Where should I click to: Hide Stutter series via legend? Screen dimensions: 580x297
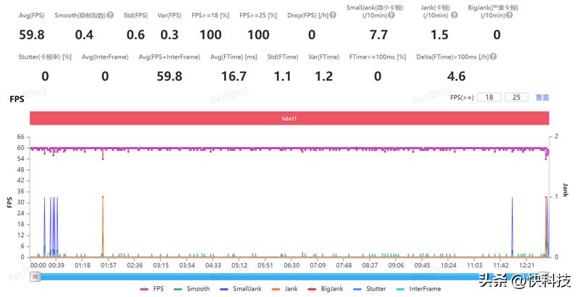tap(371, 289)
